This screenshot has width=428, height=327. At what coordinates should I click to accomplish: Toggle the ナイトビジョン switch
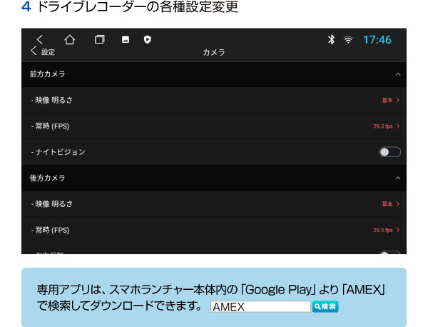coord(389,152)
